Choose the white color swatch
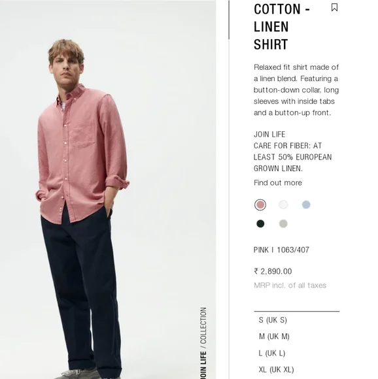This screenshot has width=378, height=379. tap(283, 205)
